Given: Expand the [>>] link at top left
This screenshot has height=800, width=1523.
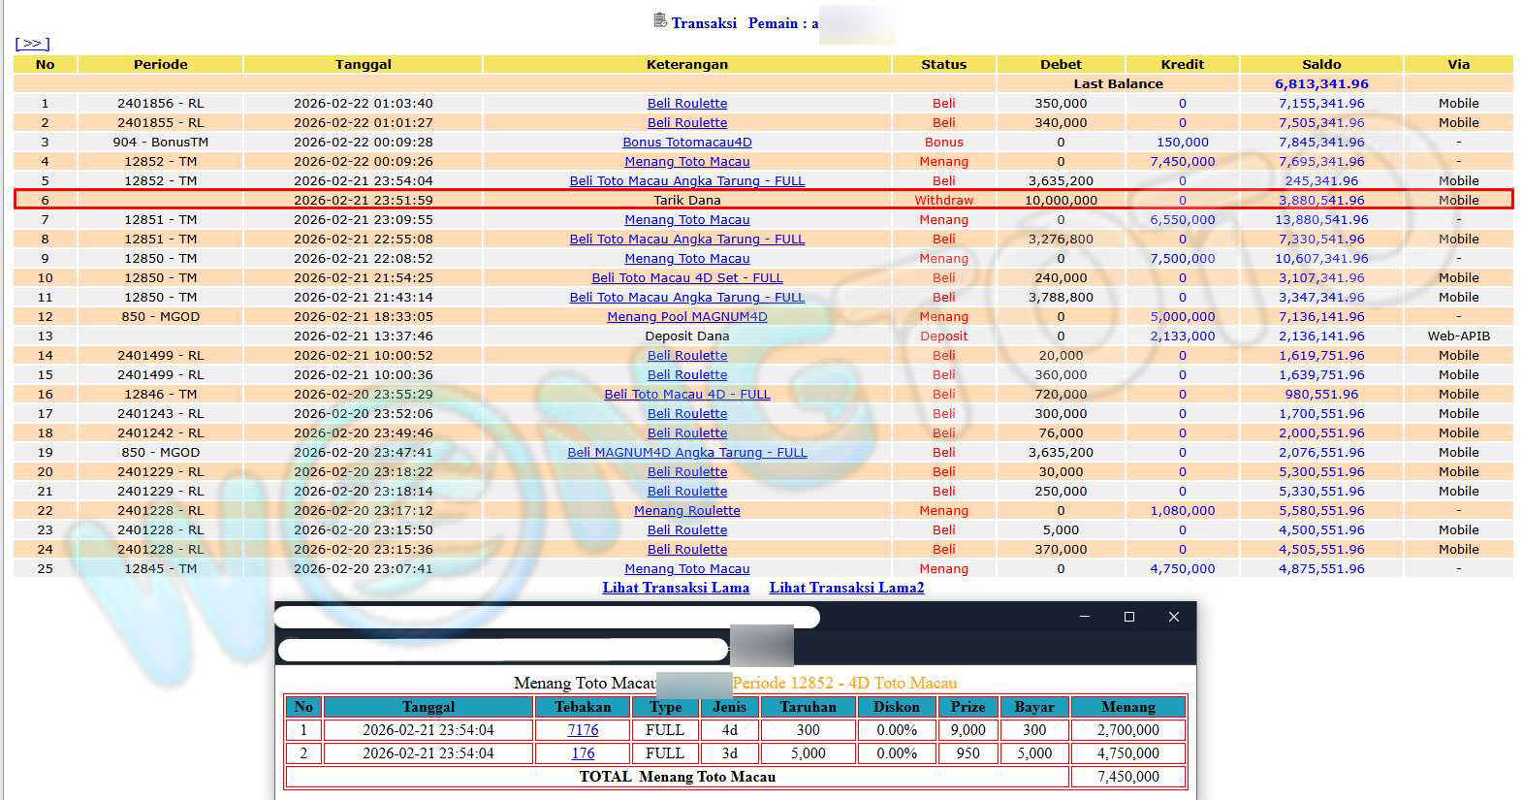Looking at the screenshot, I should coord(32,44).
